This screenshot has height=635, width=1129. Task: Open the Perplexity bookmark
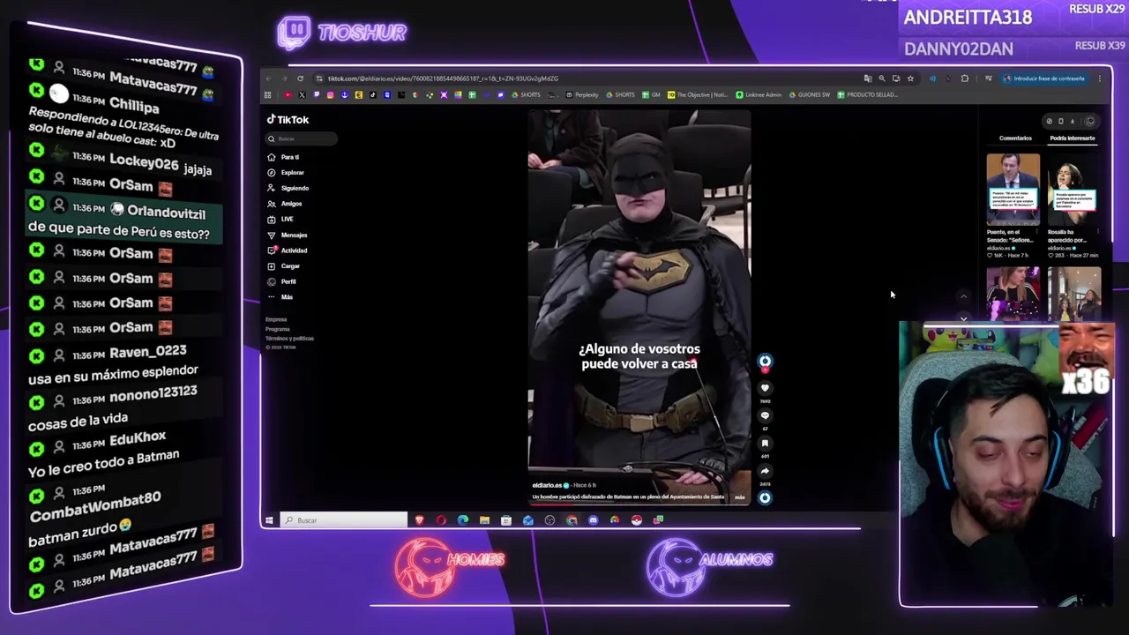(582, 94)
